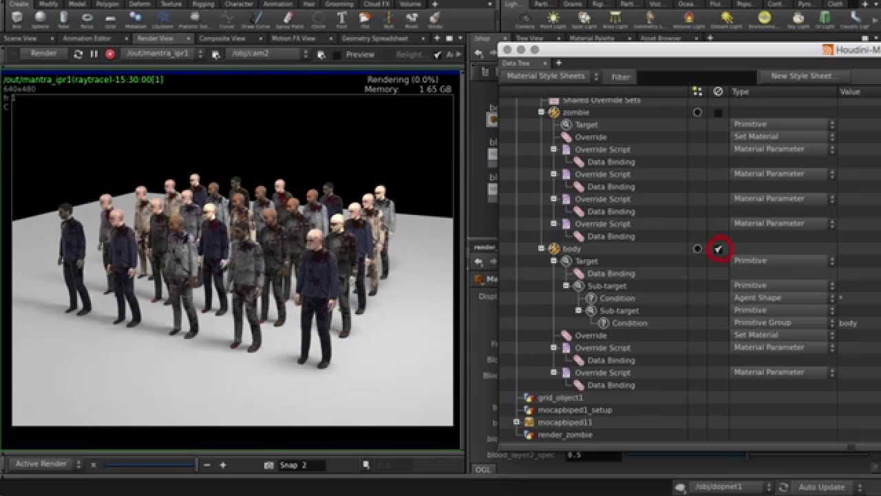Click the radio circle on zombie row
The width and height of the screenshot is (881, 496).
point(697,112)
